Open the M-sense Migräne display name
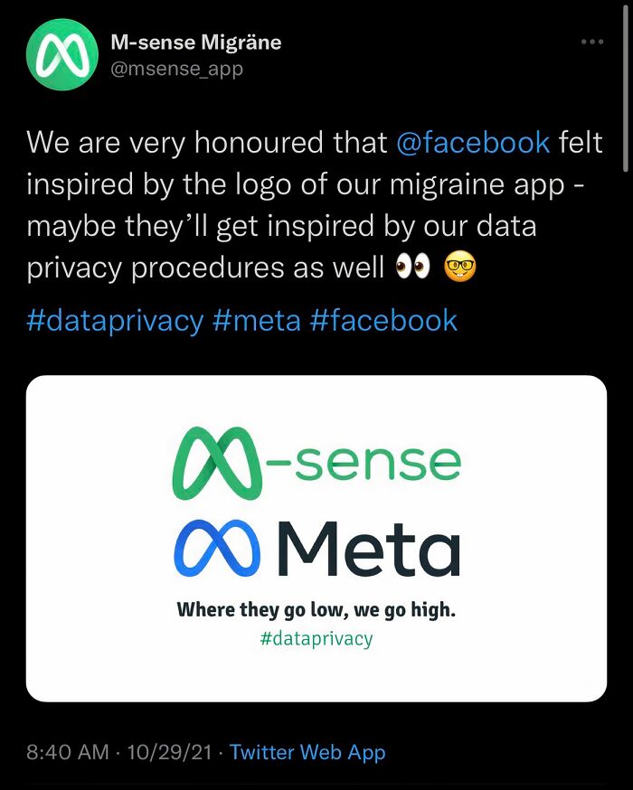The height and width of the screenshot is (790, 633). click(195, 42)
